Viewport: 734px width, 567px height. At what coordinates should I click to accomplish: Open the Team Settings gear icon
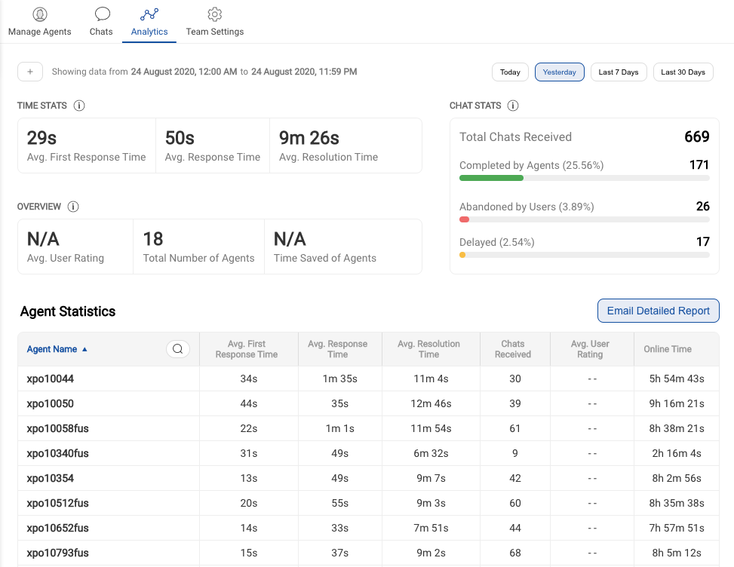click(213, 13)
